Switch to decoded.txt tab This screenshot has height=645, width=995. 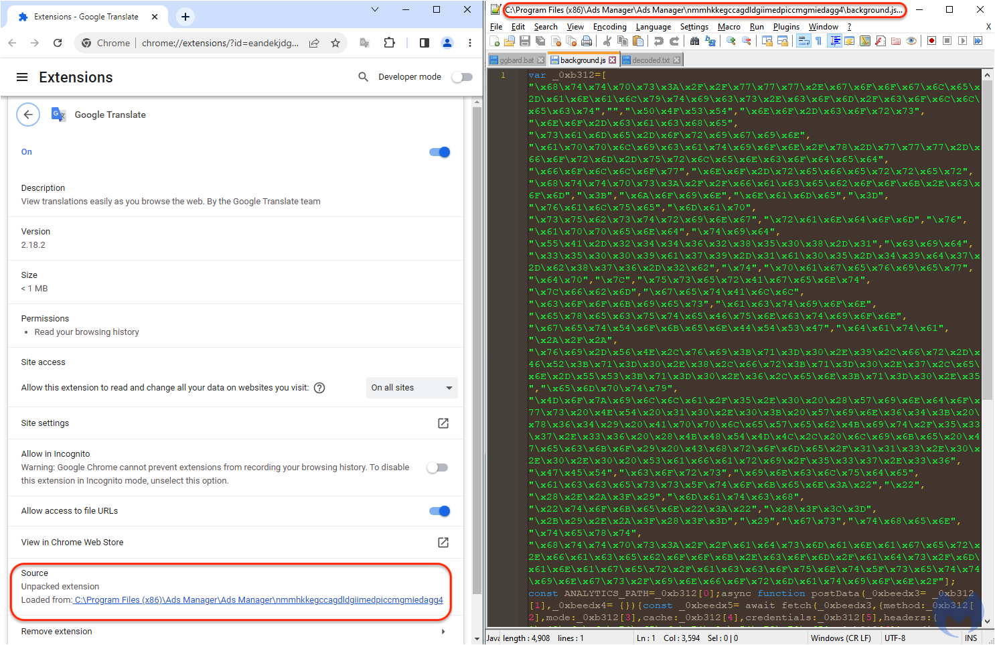click(x=651, y=60)
